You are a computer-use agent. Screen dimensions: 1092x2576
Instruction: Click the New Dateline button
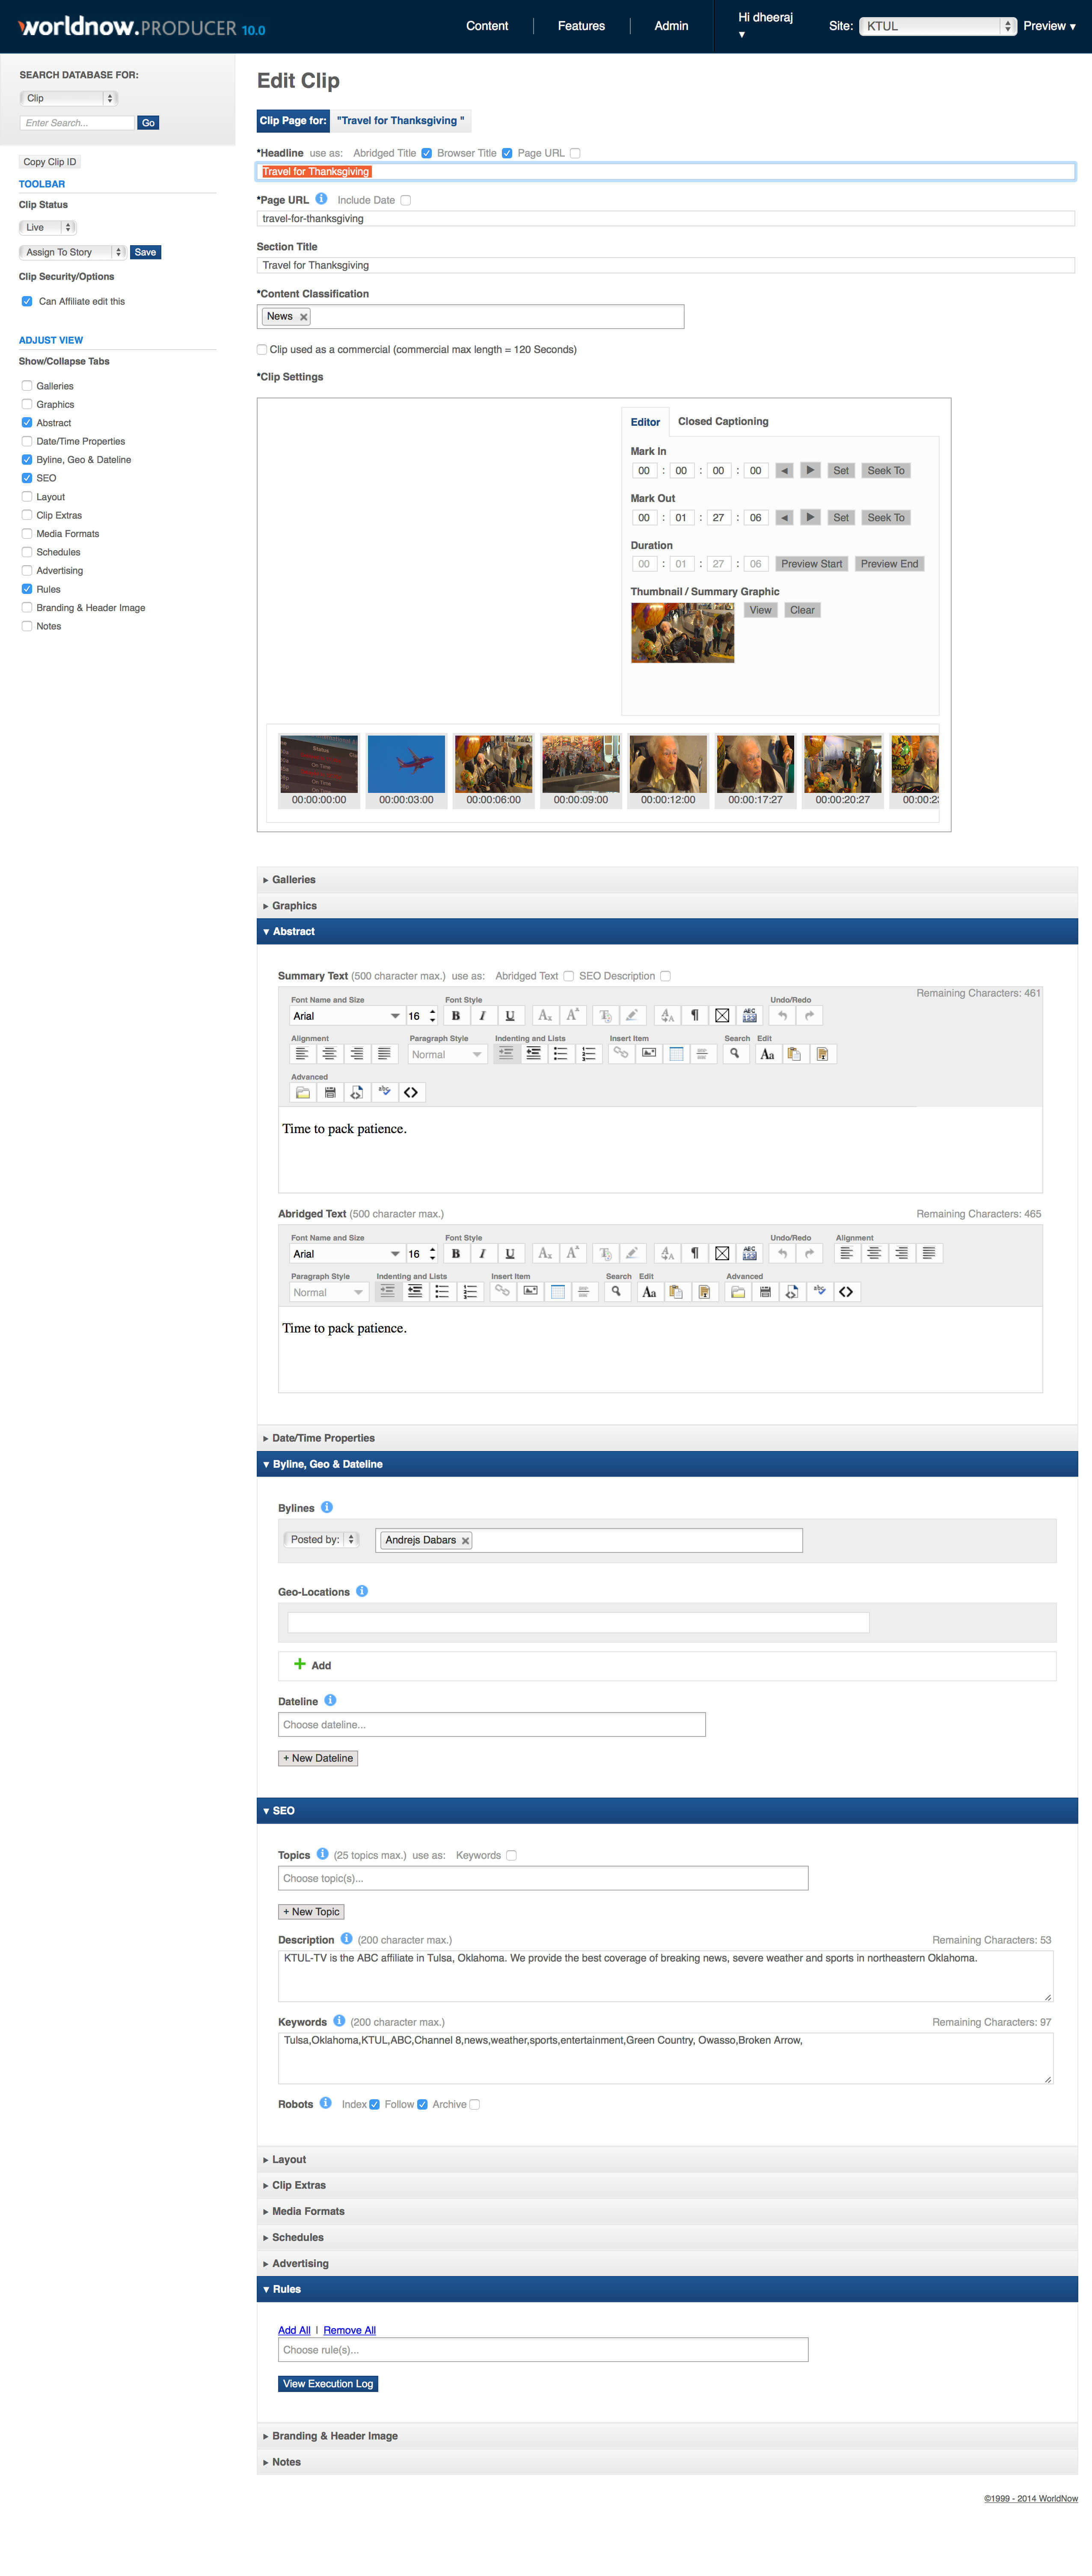318,1758
